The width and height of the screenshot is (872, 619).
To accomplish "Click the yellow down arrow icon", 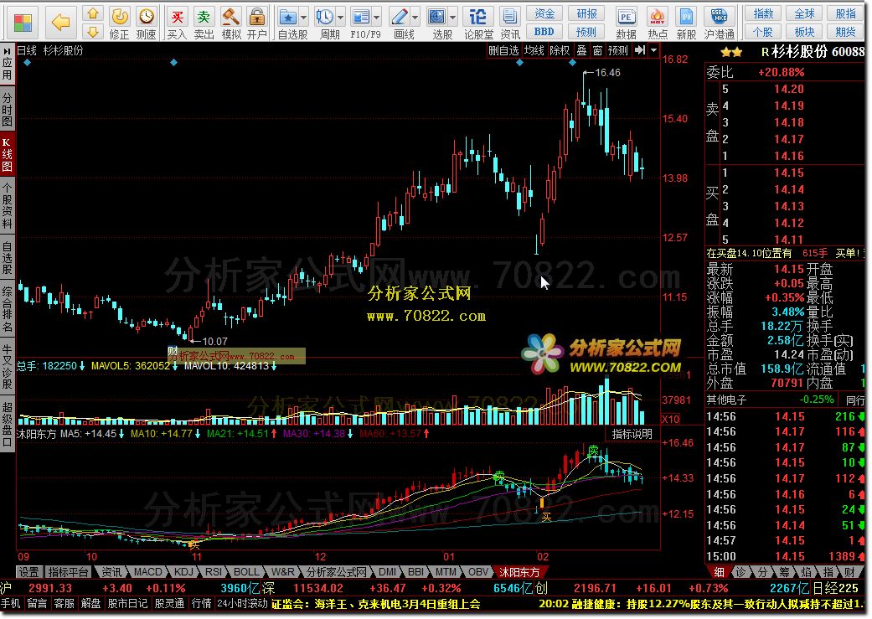I will (94, 32).
